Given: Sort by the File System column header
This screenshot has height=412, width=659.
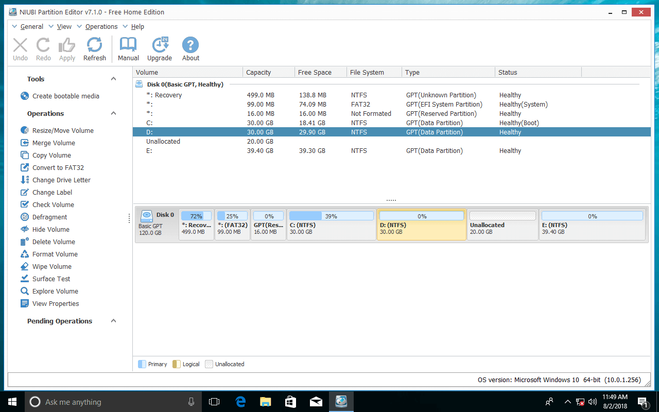Looking at the screenshot, I should point(374,72).
